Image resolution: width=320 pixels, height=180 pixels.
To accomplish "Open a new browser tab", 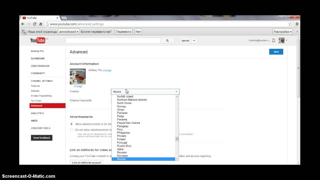I will tap(64, 18).
